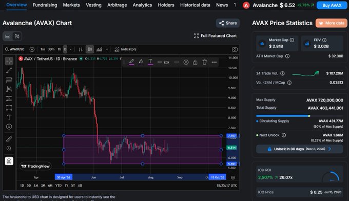Change drawing background fill color with the bucket icon

[x=141, y=62]
